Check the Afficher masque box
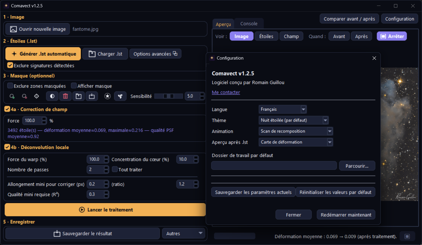The width and height of the screenshot is (422, 245). coord(74,86)
